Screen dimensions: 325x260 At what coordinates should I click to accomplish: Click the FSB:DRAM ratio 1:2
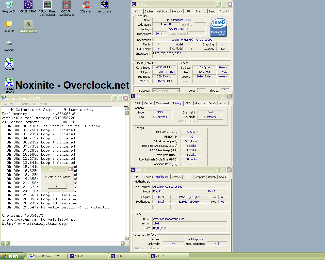191,137
